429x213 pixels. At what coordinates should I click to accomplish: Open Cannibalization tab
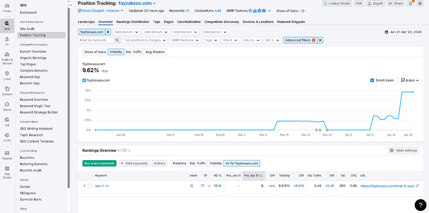189,22
